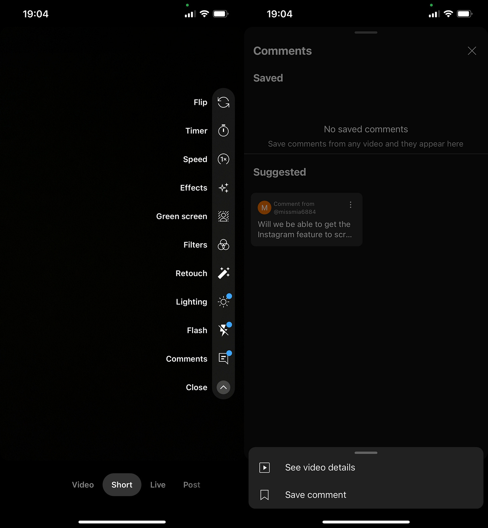Tap the "Suggested" section heading

(x=280, y=172)
